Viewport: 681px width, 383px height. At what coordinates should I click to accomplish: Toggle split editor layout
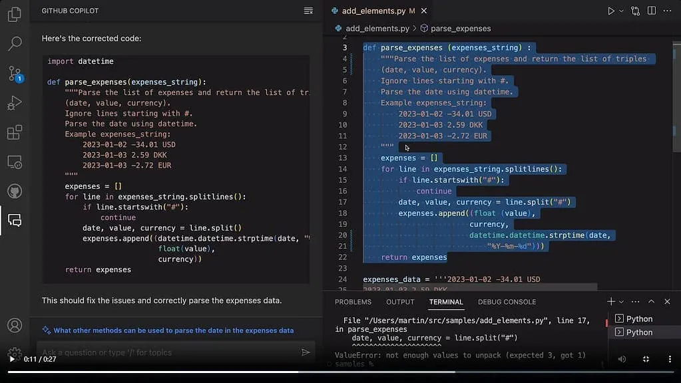[651, 11]
